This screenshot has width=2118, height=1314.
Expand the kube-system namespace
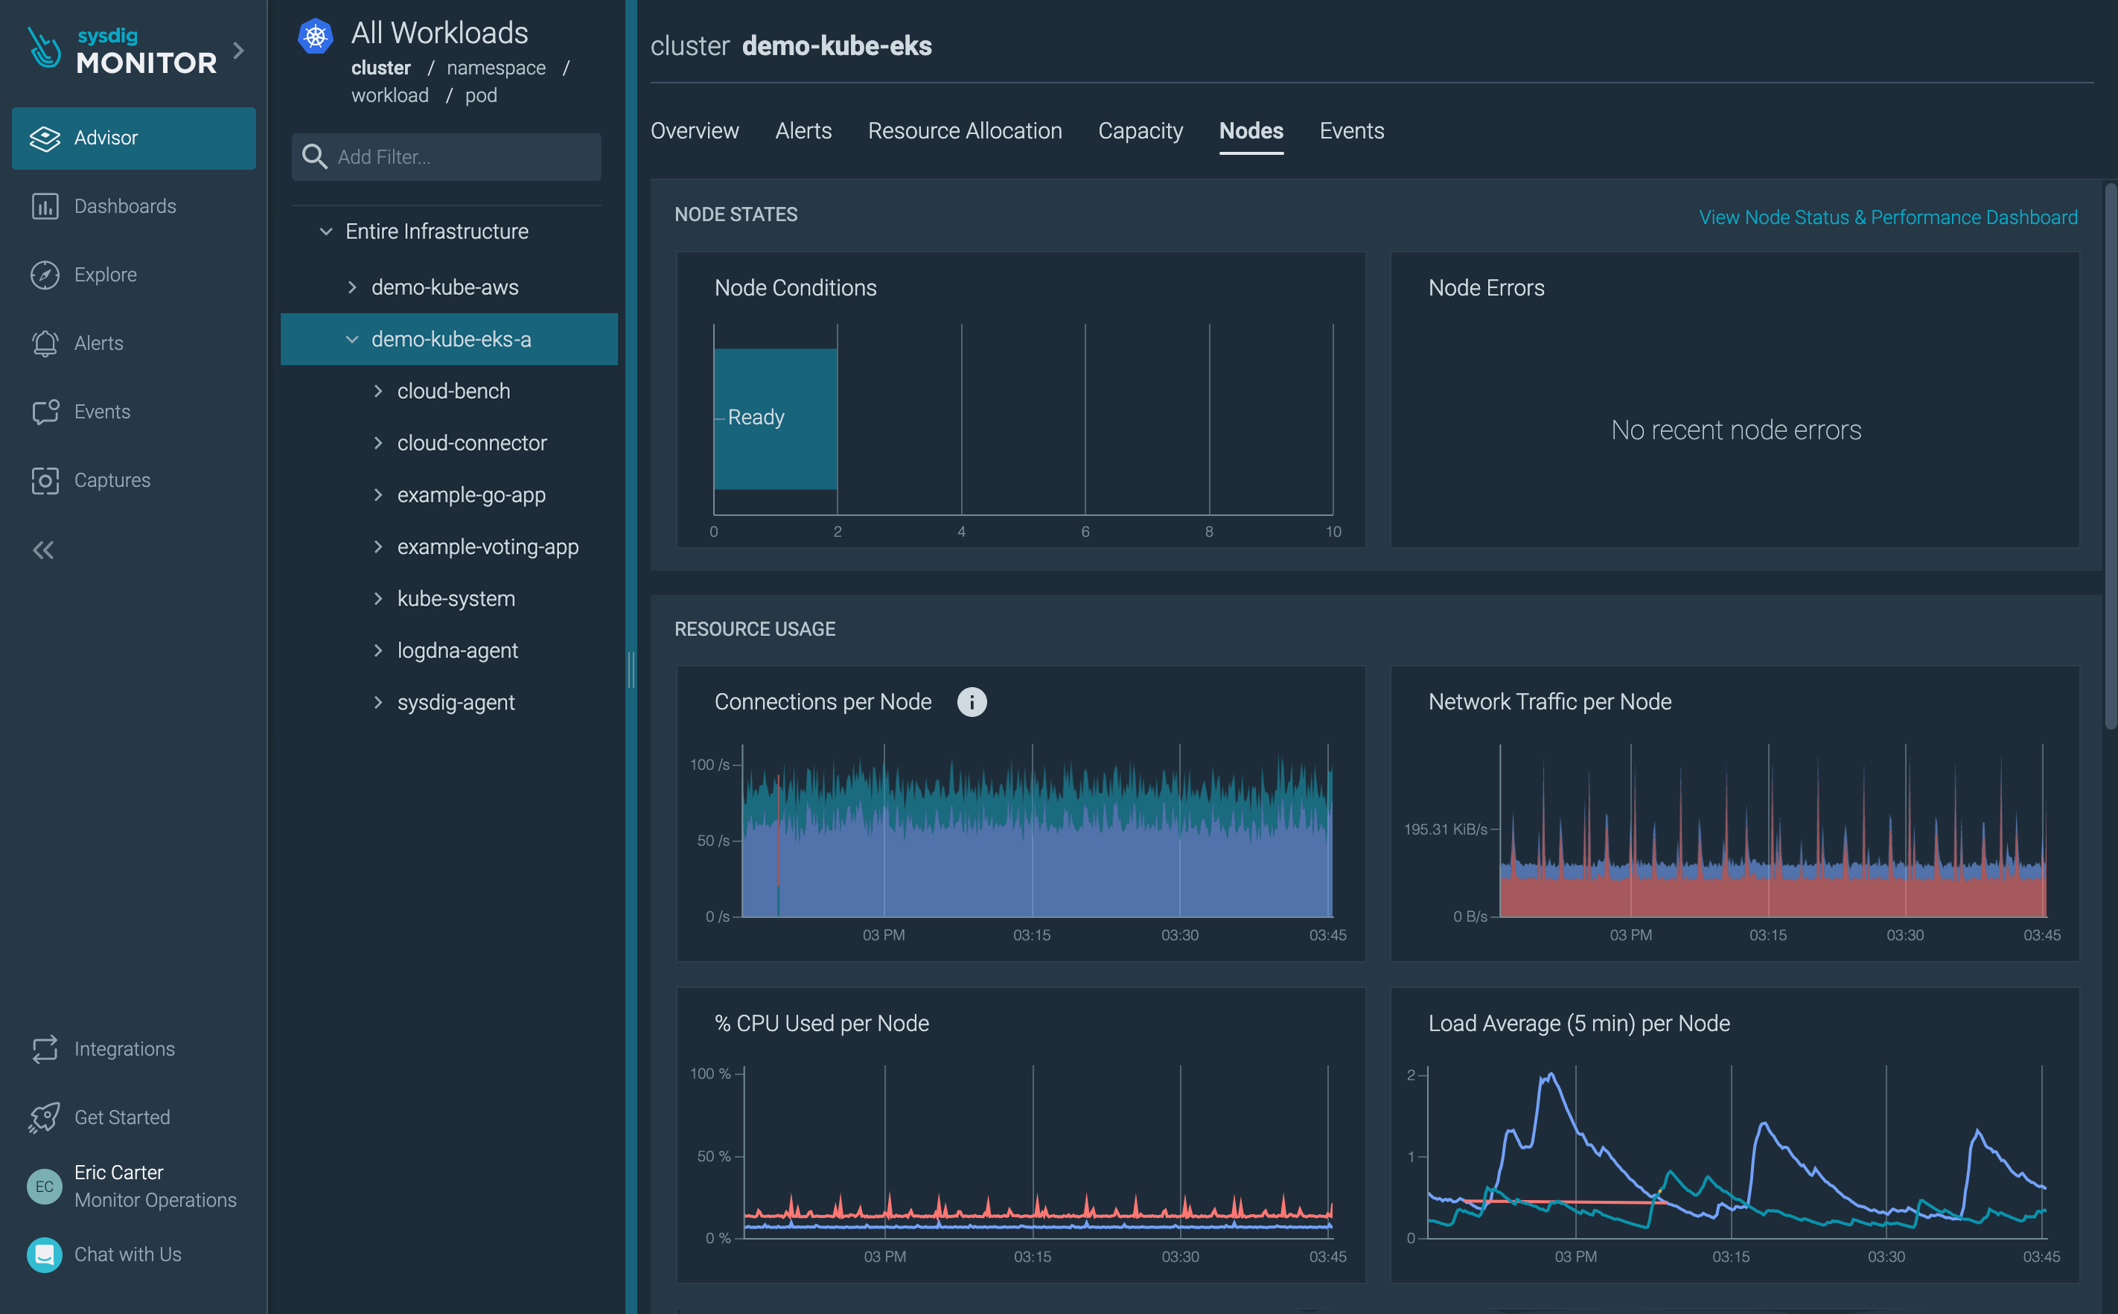(379, 598)
